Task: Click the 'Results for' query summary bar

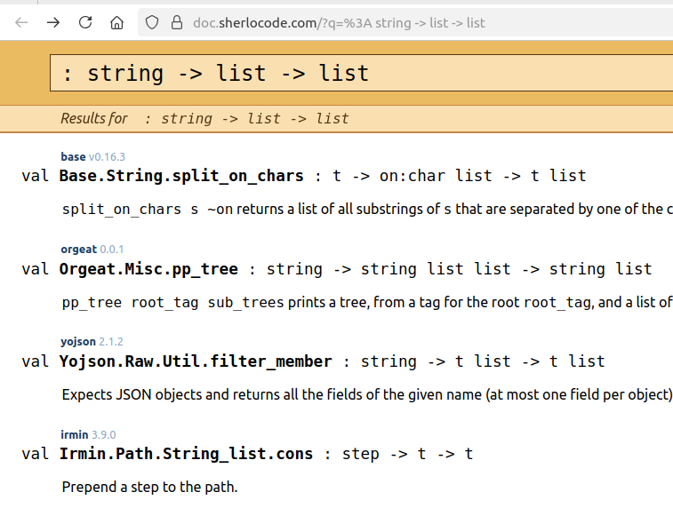Action: 204,118
